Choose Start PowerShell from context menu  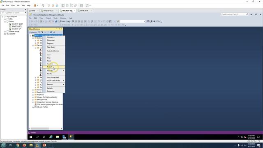coord(54,78)
